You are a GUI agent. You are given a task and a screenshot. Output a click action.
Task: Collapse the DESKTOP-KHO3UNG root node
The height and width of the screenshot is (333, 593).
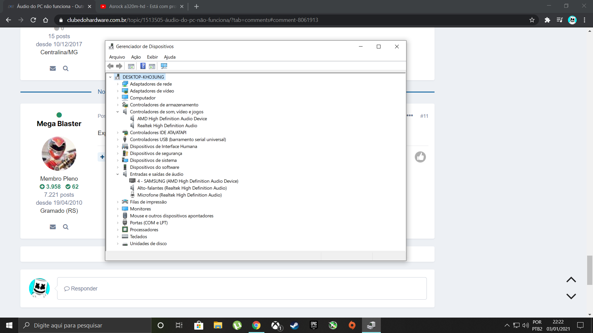coord(110,77)
